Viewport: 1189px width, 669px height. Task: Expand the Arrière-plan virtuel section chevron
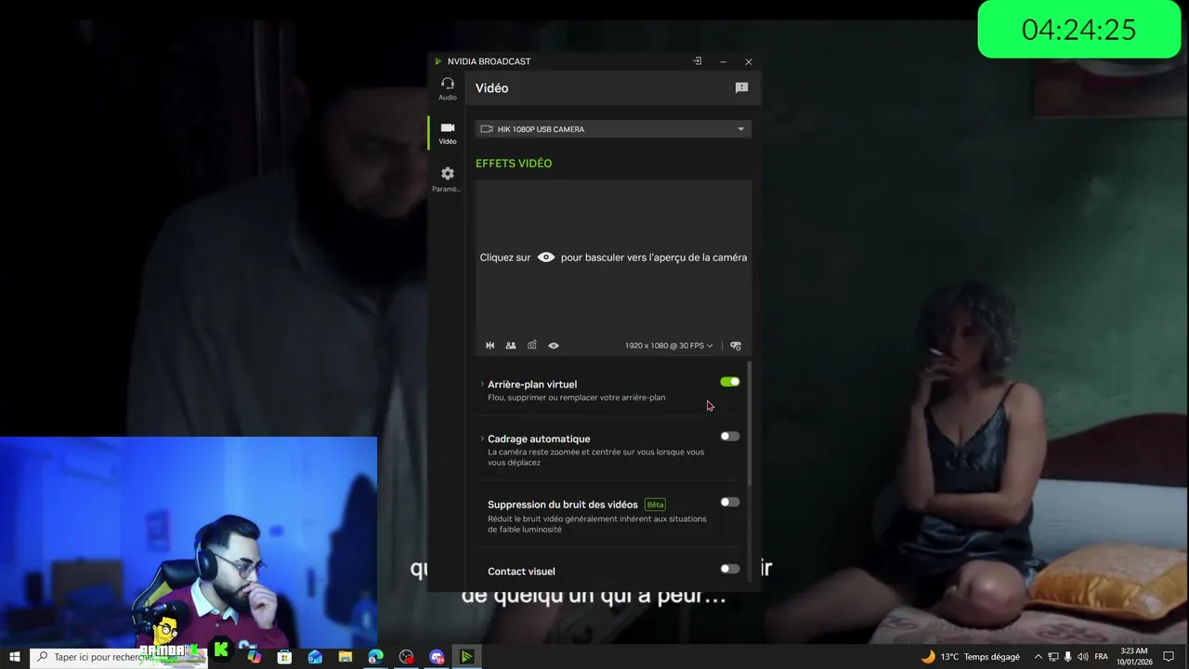482,384
